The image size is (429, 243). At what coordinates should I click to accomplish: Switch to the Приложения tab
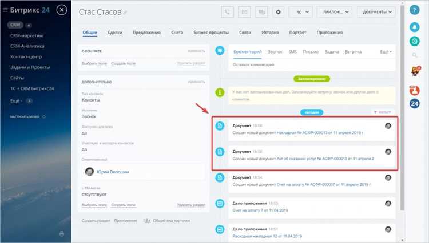tap(329, 33)
